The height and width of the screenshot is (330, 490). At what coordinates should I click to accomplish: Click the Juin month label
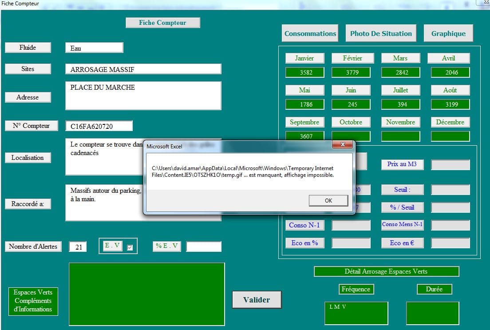pyautogui.click(x=351, y=90)
